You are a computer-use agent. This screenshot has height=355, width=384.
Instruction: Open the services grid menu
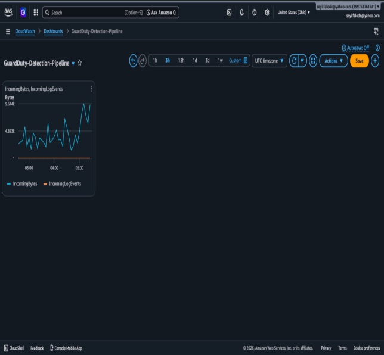point(36,13)
